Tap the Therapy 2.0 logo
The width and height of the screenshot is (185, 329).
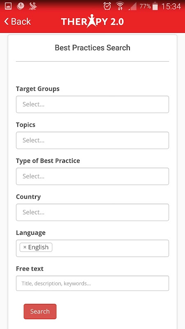(x=92, y=21)
